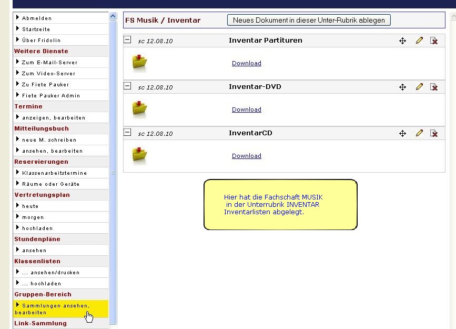
Task: Edit the Inventar-DVD entry with pencil icon
Action: click(419, 87)
